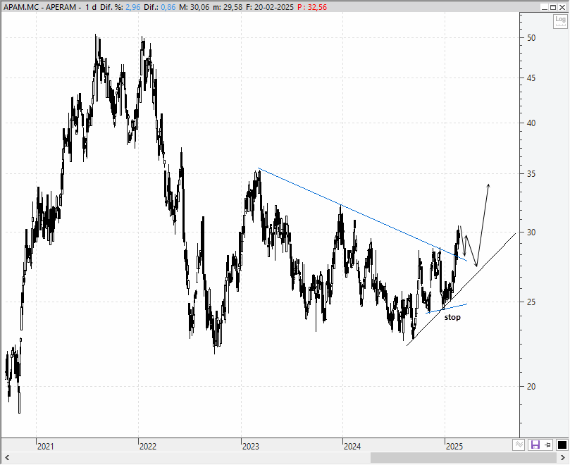
Task: Click price level 40 on the scale
Action: [x=531, y=123]
